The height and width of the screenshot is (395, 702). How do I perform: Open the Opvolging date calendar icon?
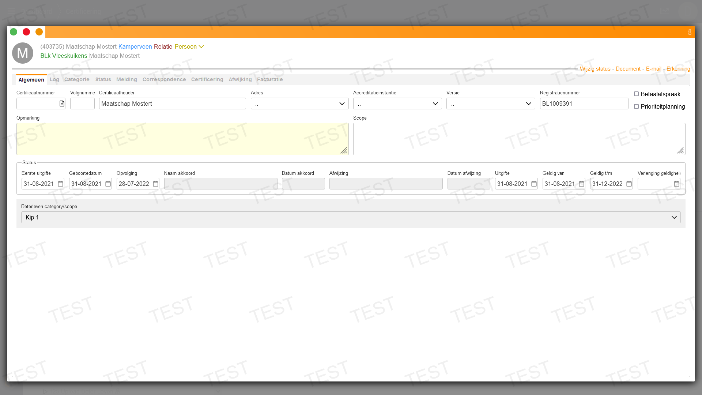[156, 184]
